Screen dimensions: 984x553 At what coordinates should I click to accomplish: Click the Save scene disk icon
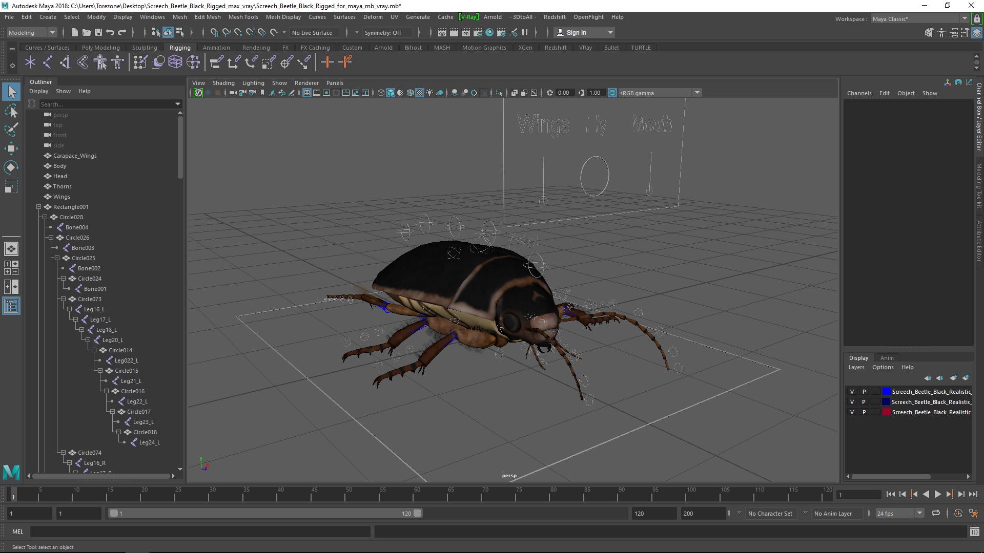coord(98,32)
